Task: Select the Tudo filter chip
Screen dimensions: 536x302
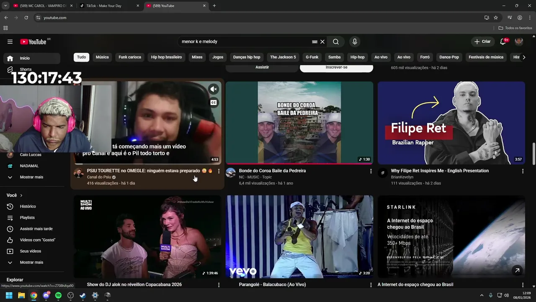Action: (81, 57)
